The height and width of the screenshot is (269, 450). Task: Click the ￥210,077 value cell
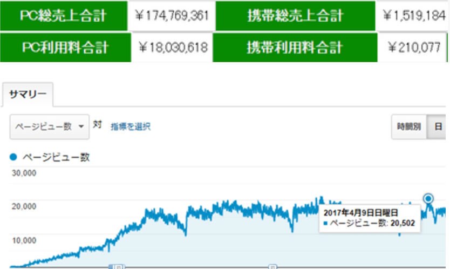click(x=412, y=48)
